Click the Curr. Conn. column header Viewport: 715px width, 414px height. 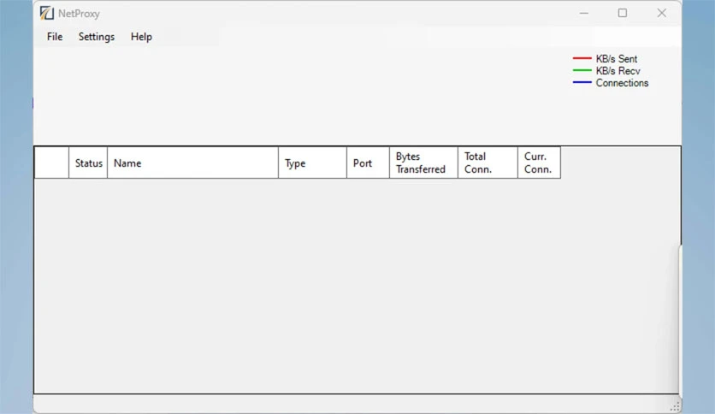click(x=539, y=163)
